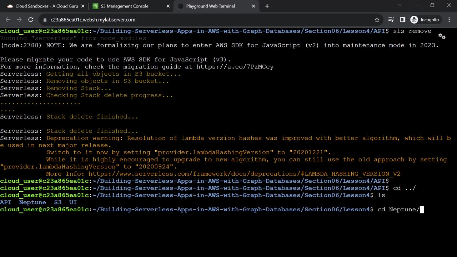Close the S3 Management Console tab

pos(168,6)
